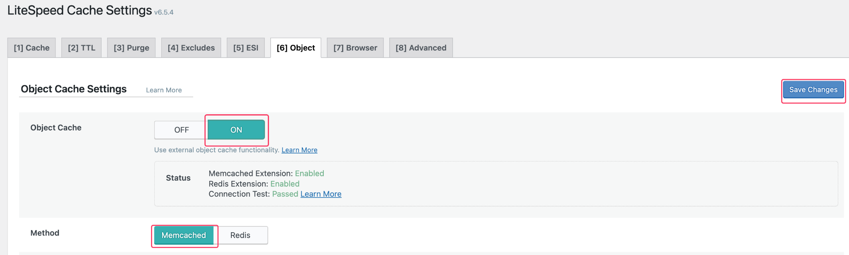The width and height of the screenshot is (849, 255).
Task: Open Learn More link next to Connection Test
Action: 321,194
